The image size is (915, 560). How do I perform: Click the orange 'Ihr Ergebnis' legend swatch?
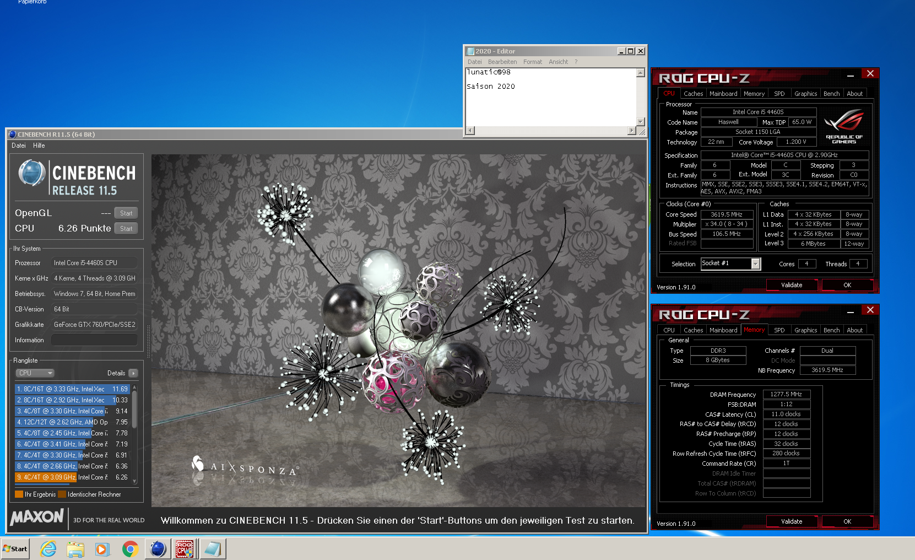tap(19, 494)
